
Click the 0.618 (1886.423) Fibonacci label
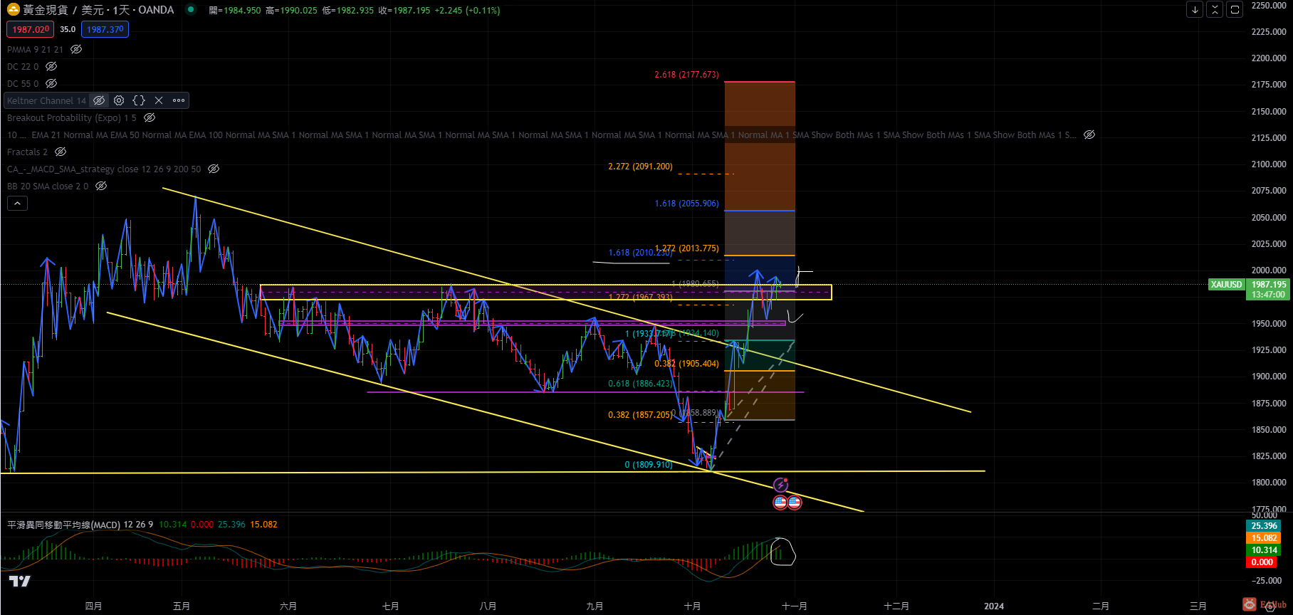tap(639, 384)
